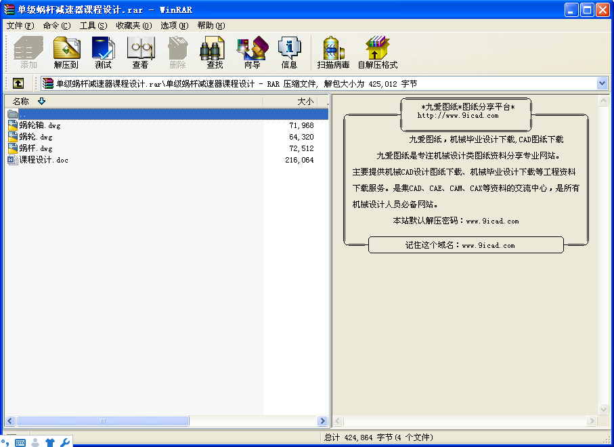Click the keyboard icon in input method bar
This screenshot has height=447, width=614.
coord(20,442)
